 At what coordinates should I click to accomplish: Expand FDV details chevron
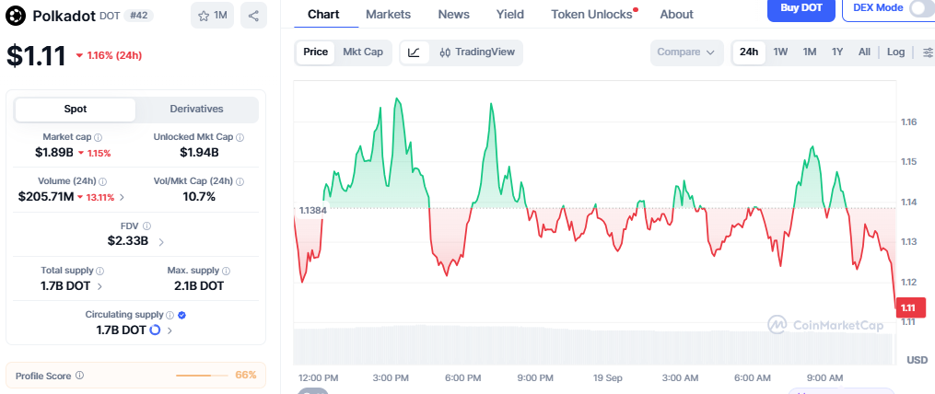[x=161, y=242]
